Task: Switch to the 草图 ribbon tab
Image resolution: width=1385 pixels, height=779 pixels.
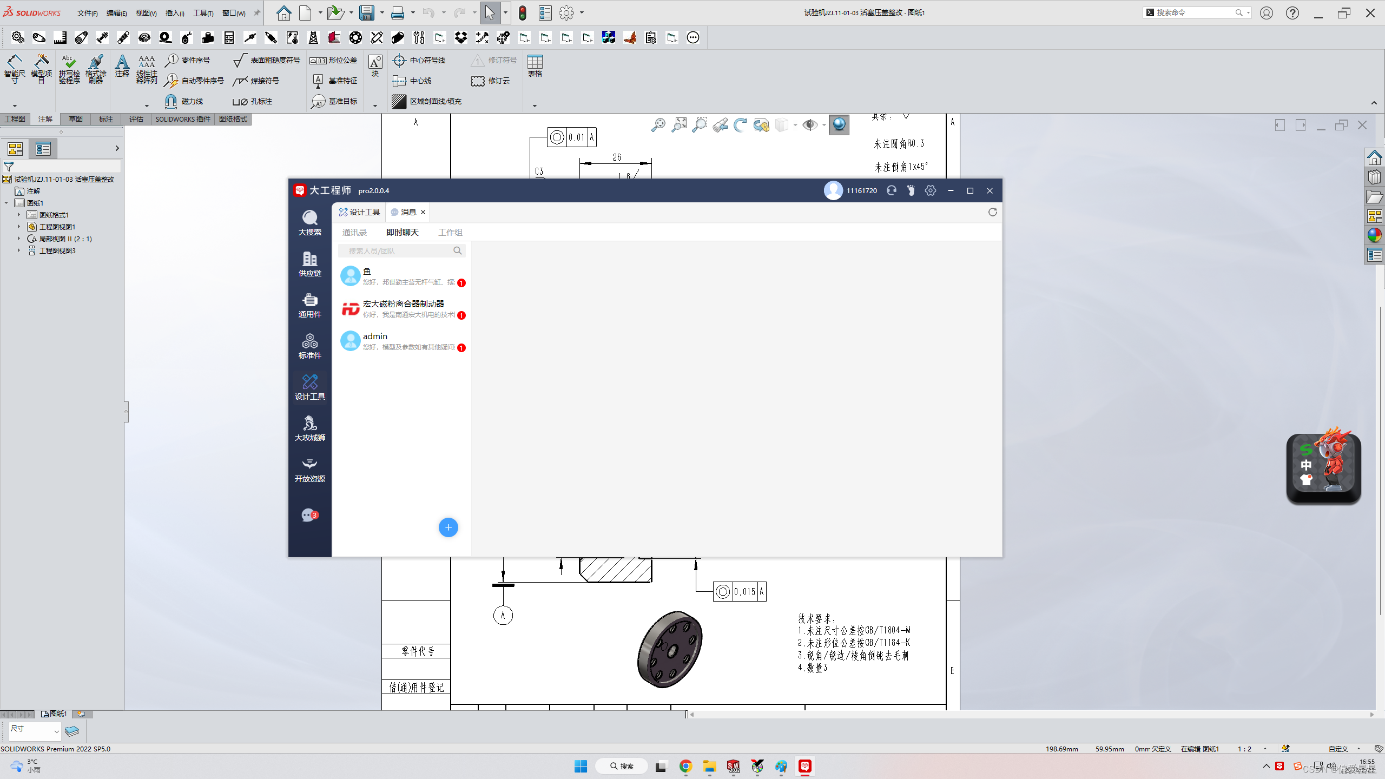Action: (75, 119)
